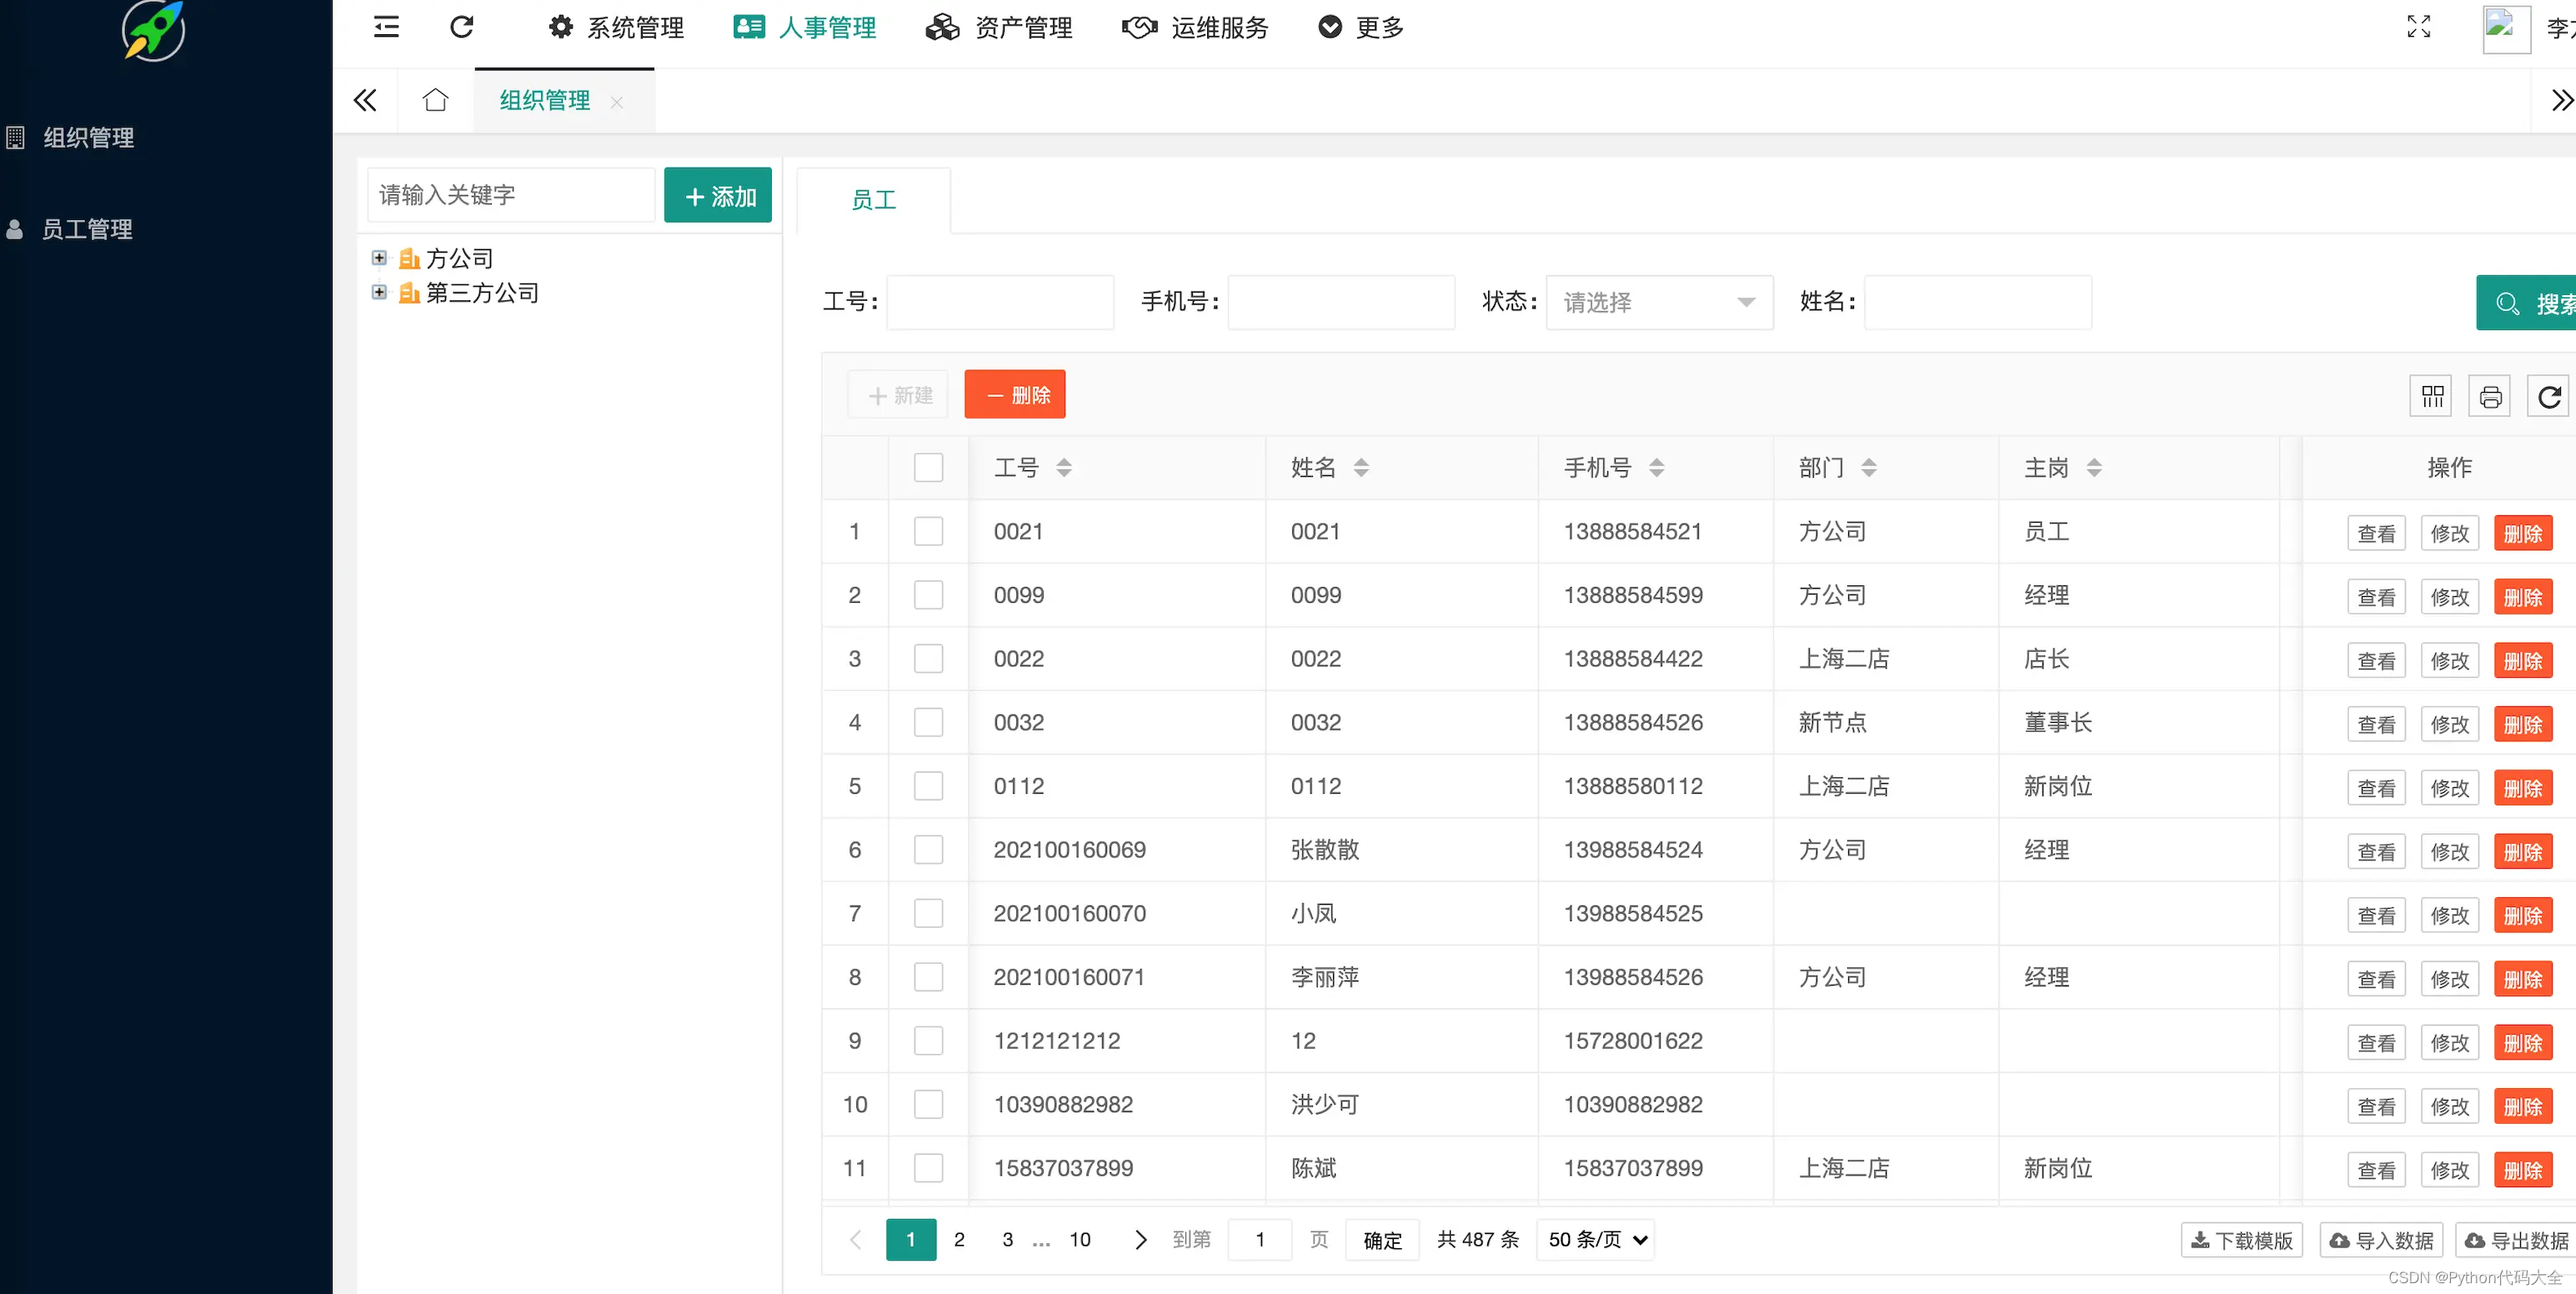The width and height of the screenshot is (2576, 1294).
Task: Toggle the sidebar collapse menu icon
Action: point(386,27)
